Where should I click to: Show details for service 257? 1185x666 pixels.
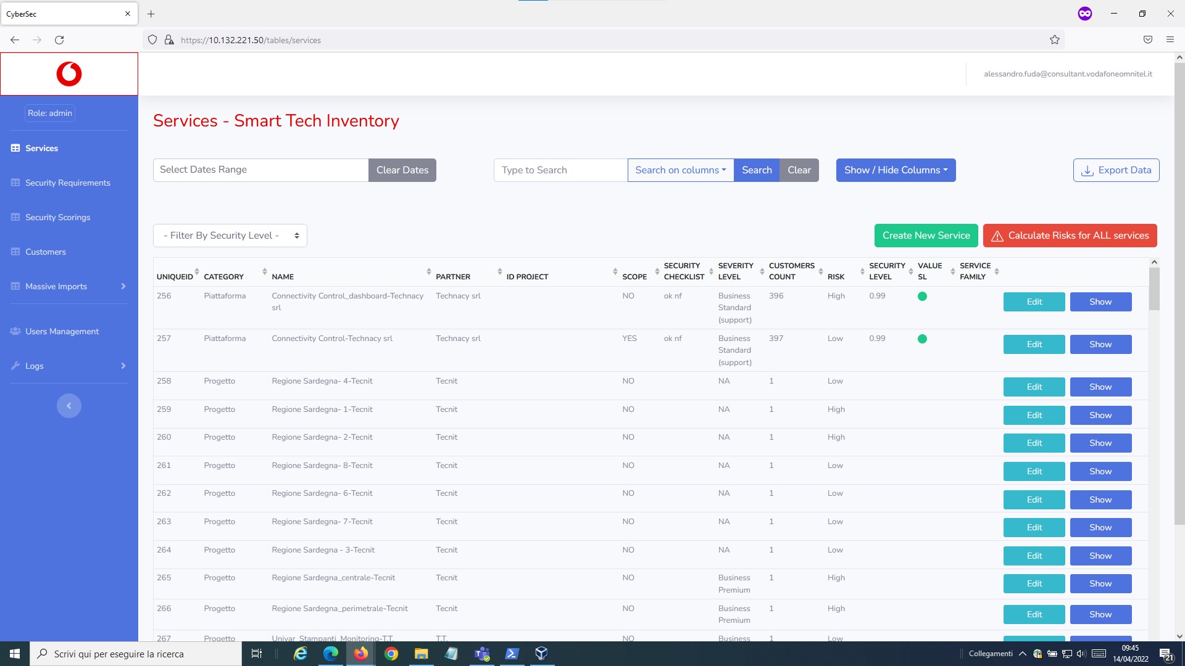coord(1100,344)
